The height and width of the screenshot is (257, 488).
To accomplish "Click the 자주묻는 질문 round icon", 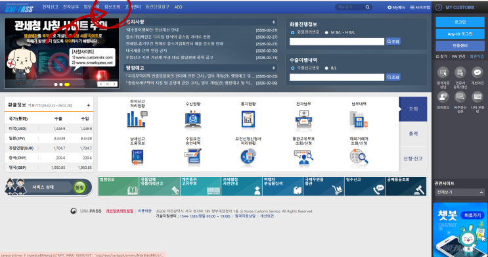I will pyautogui.click(x=460, y=97).
